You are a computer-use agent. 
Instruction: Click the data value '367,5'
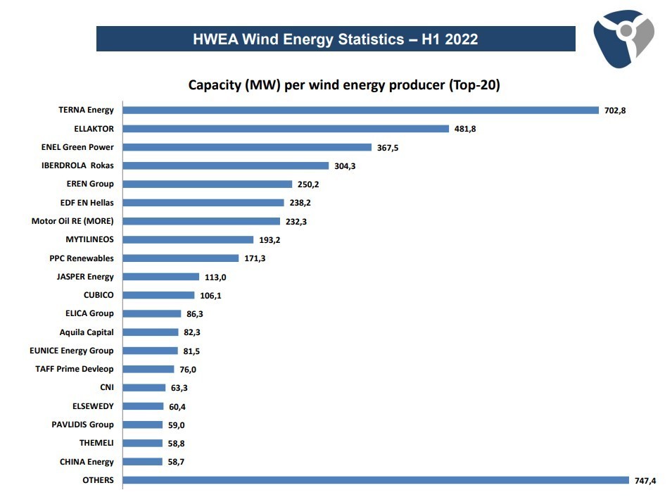[388, 148]
